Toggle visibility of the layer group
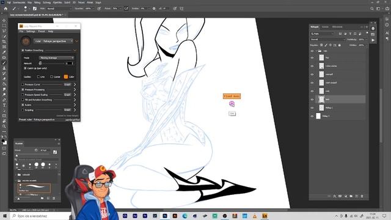This screenshot has width=391, height=220. 312,51
